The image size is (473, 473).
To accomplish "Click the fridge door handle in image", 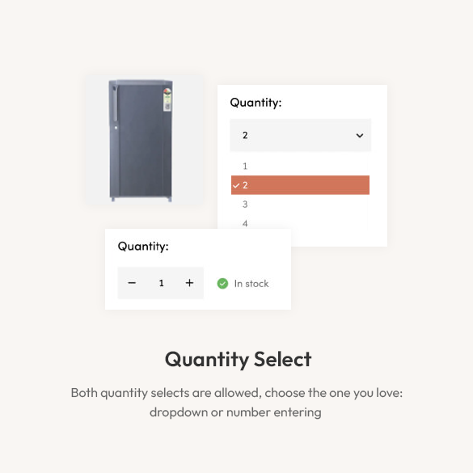I will [115, 103].
